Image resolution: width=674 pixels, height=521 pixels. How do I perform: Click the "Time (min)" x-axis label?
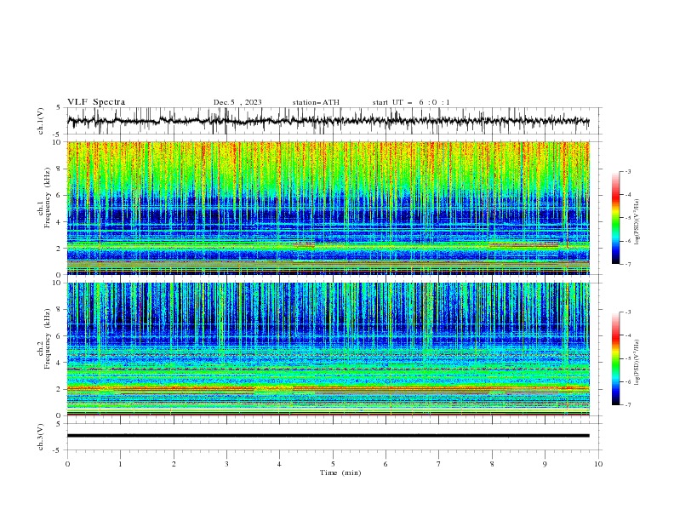point(340,472)
